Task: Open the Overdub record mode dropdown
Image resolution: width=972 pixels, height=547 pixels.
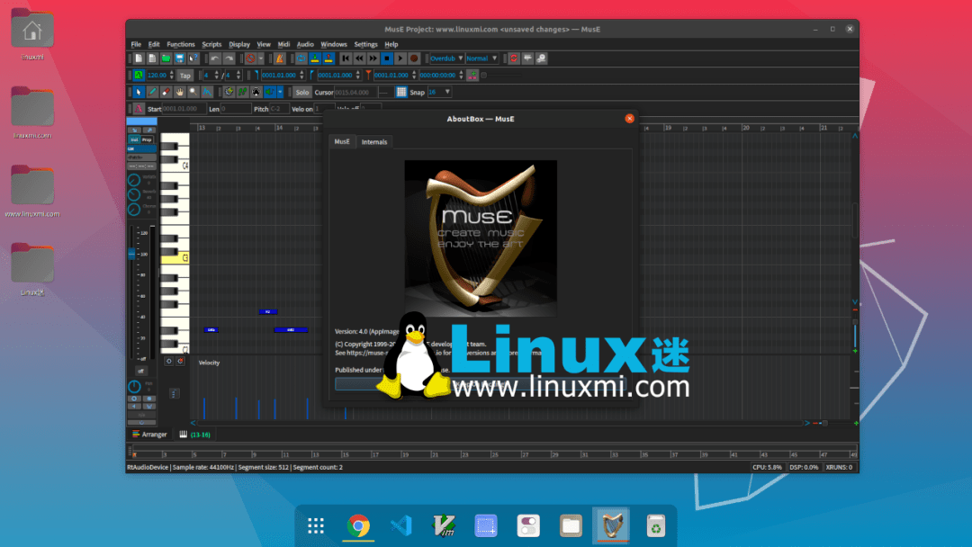Action: [x=446, y=58]
